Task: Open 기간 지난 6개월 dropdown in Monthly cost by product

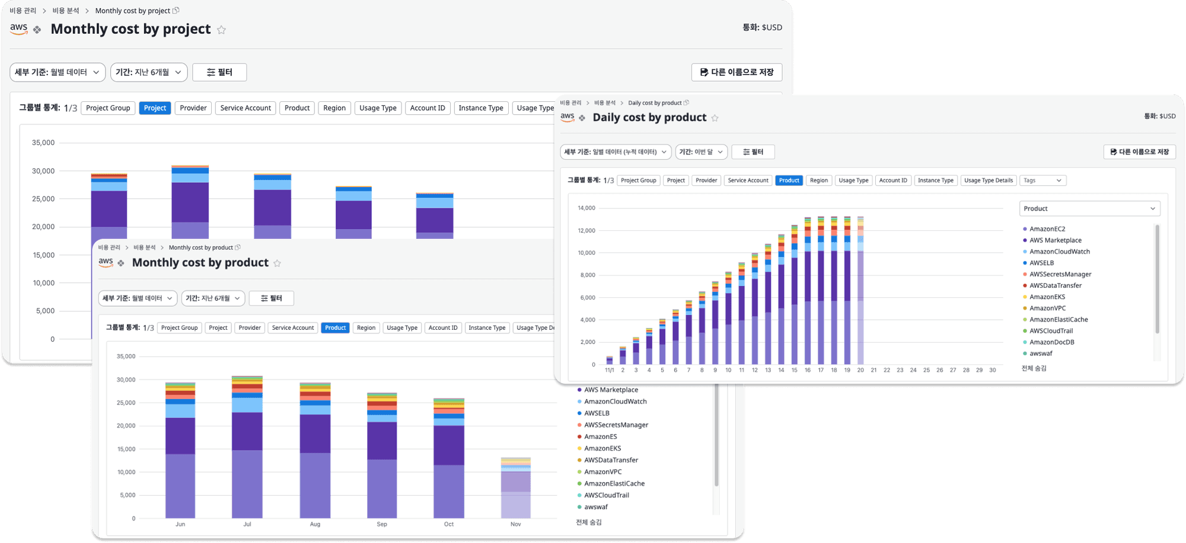Action: 213,298
